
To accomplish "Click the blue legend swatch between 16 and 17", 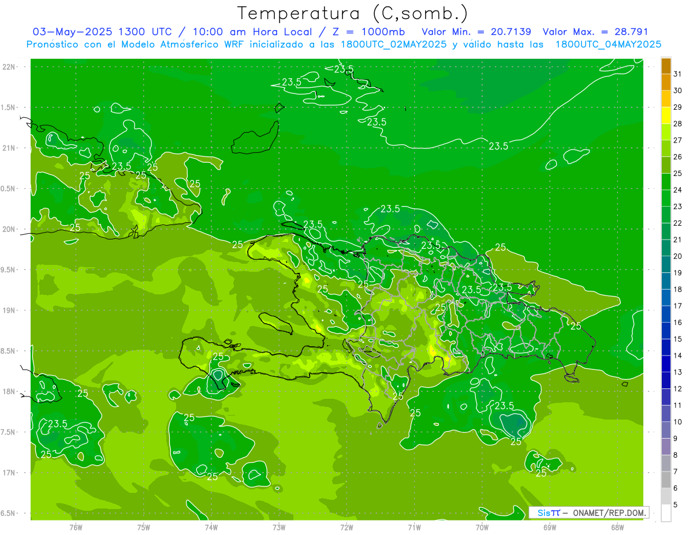I will pyautogui.click(x=666, y=315).
